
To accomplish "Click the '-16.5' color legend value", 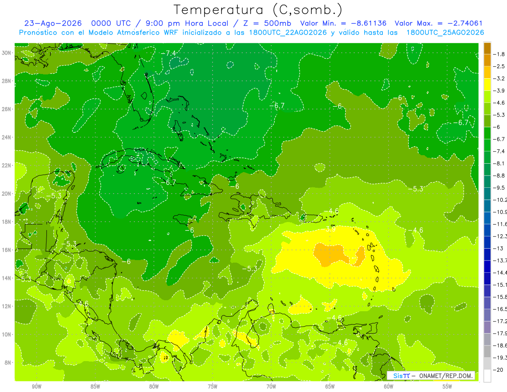I will pyautogui.click(x=500, y=309).
